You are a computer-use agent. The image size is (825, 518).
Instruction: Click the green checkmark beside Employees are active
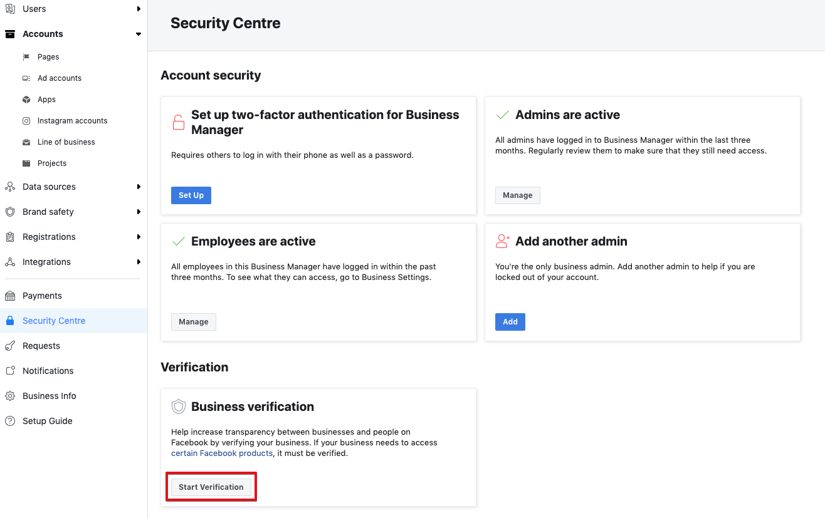pyautogui.click(x=178, y=242)
